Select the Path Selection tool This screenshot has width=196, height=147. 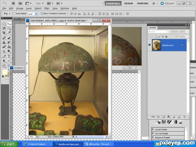[x=4, y=61]
